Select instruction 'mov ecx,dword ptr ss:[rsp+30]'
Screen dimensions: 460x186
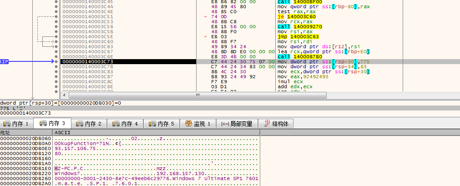click(x=324, y=71)
